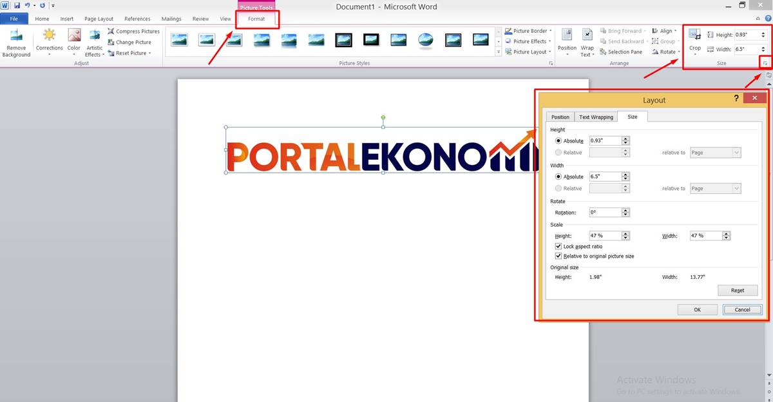Switch to the Format tab
773x402 pixels.
click(x=256, y=19)
